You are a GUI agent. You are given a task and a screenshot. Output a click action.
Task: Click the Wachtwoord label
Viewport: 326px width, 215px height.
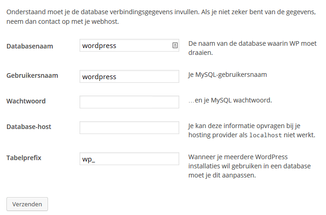[x=26, y=101]
